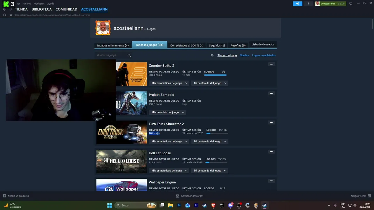
Task: Open Brave browser from the taskbar
Action: coord(213,205)
